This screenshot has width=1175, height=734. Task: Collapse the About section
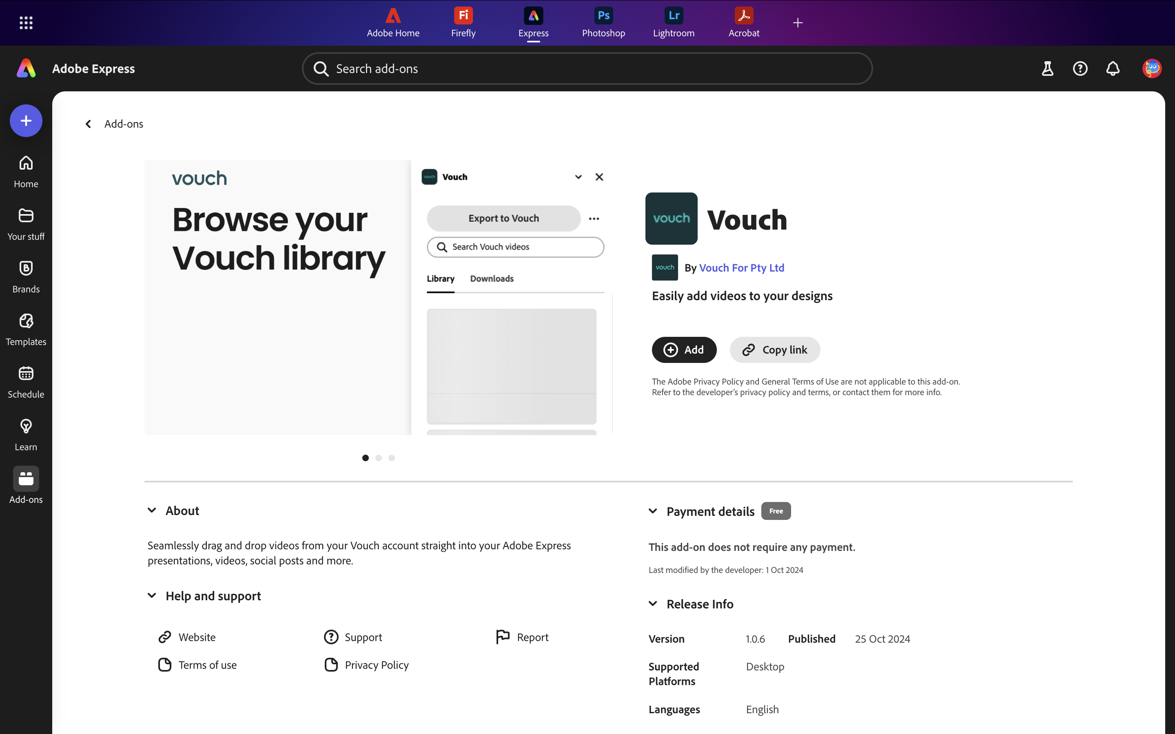coord(151,510)
